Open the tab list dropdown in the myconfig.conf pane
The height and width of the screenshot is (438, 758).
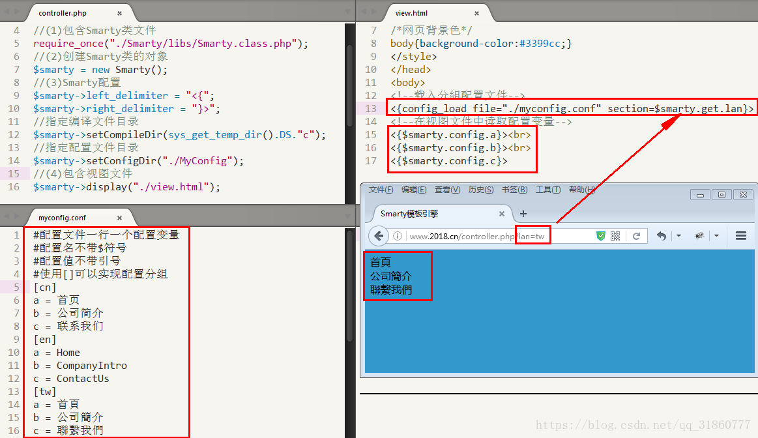point(347,216)
